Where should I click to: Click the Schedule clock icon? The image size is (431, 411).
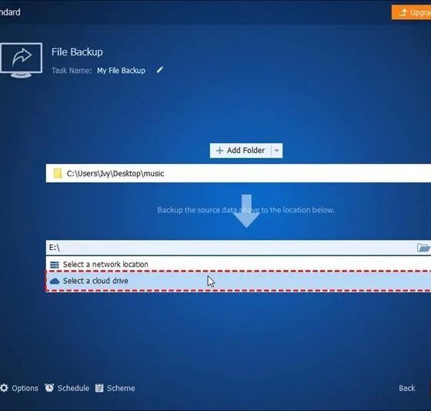pos(49,388)
